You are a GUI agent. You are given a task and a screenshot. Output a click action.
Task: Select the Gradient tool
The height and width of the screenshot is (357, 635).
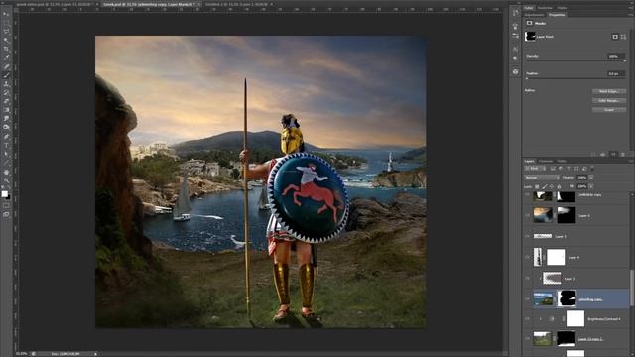[x=6, y=110]
